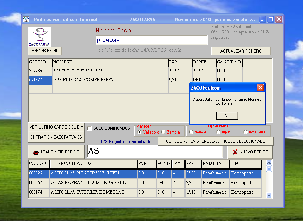Image resolution: width=303 pixels, height=221 pixels.
Task: Select the Zamora warehouse radio button
Action: coord(163,132)
